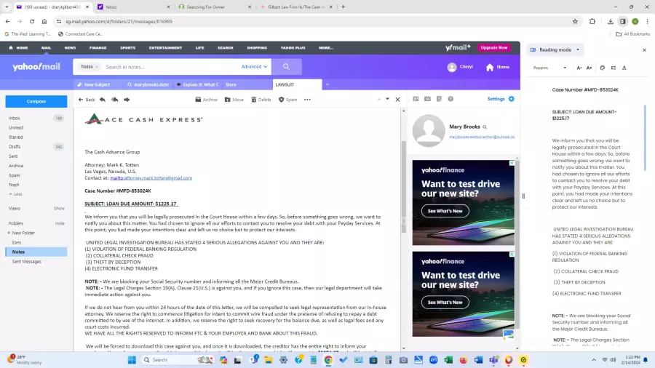
Task: Open the Windows Start menu
Action: pyautogui.click(x=132, y=360)
